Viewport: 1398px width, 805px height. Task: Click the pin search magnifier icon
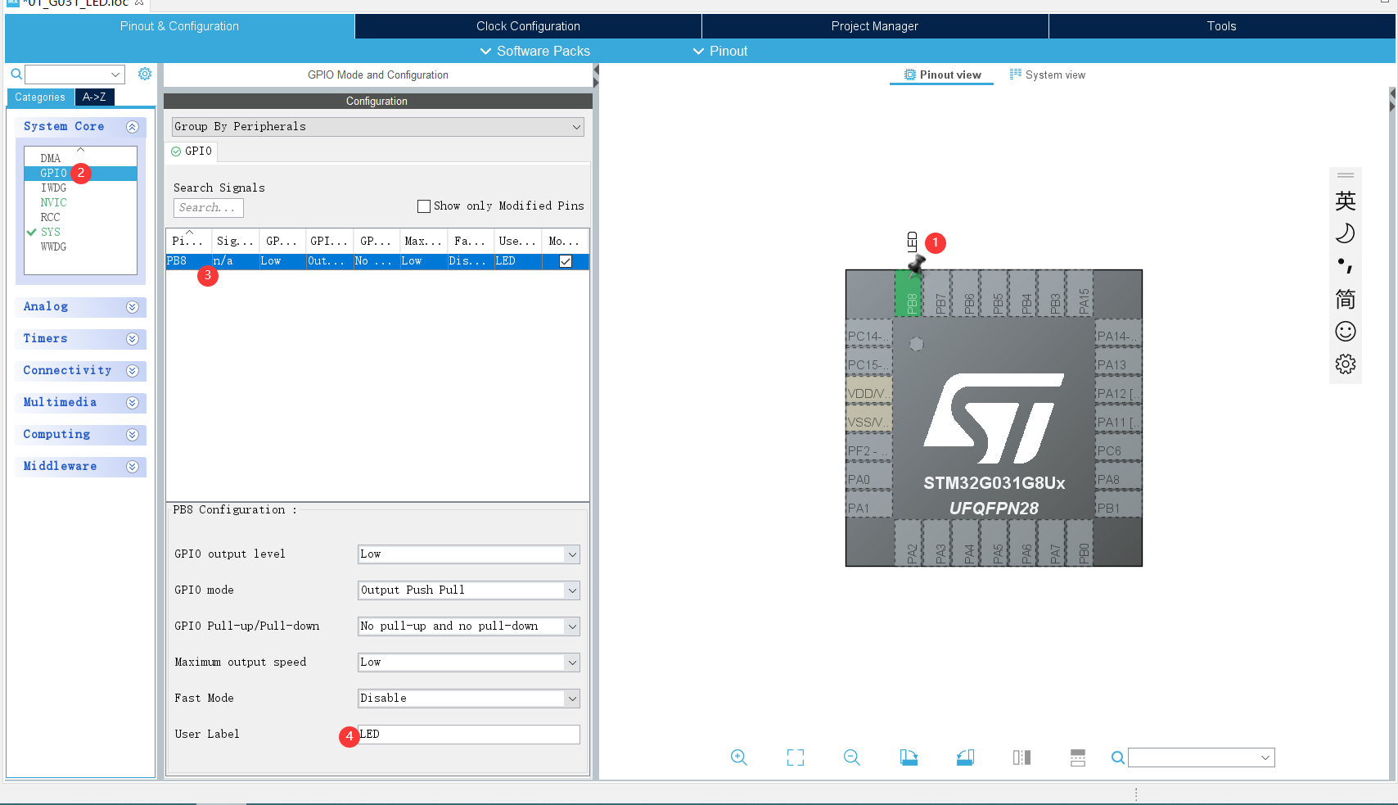[x=1117, y=758]
